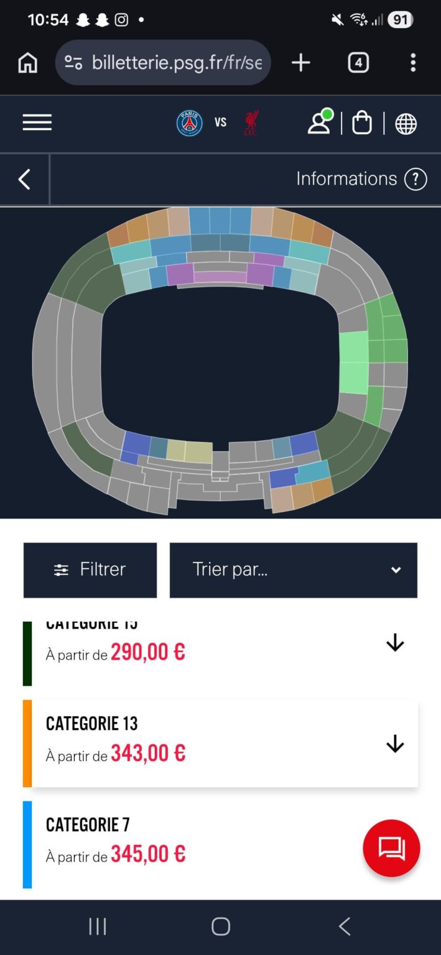
Task: Open Chrome's three-dot overflow menu
Action: (x=412, y=62)
